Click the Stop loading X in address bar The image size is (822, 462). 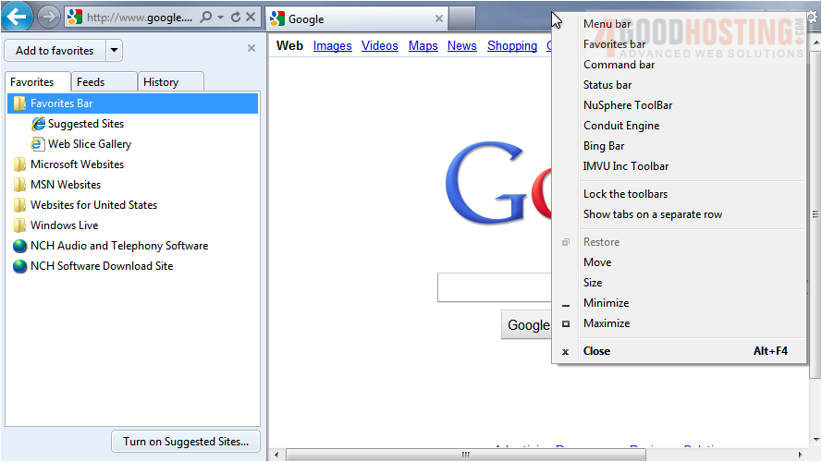(251, 18)
